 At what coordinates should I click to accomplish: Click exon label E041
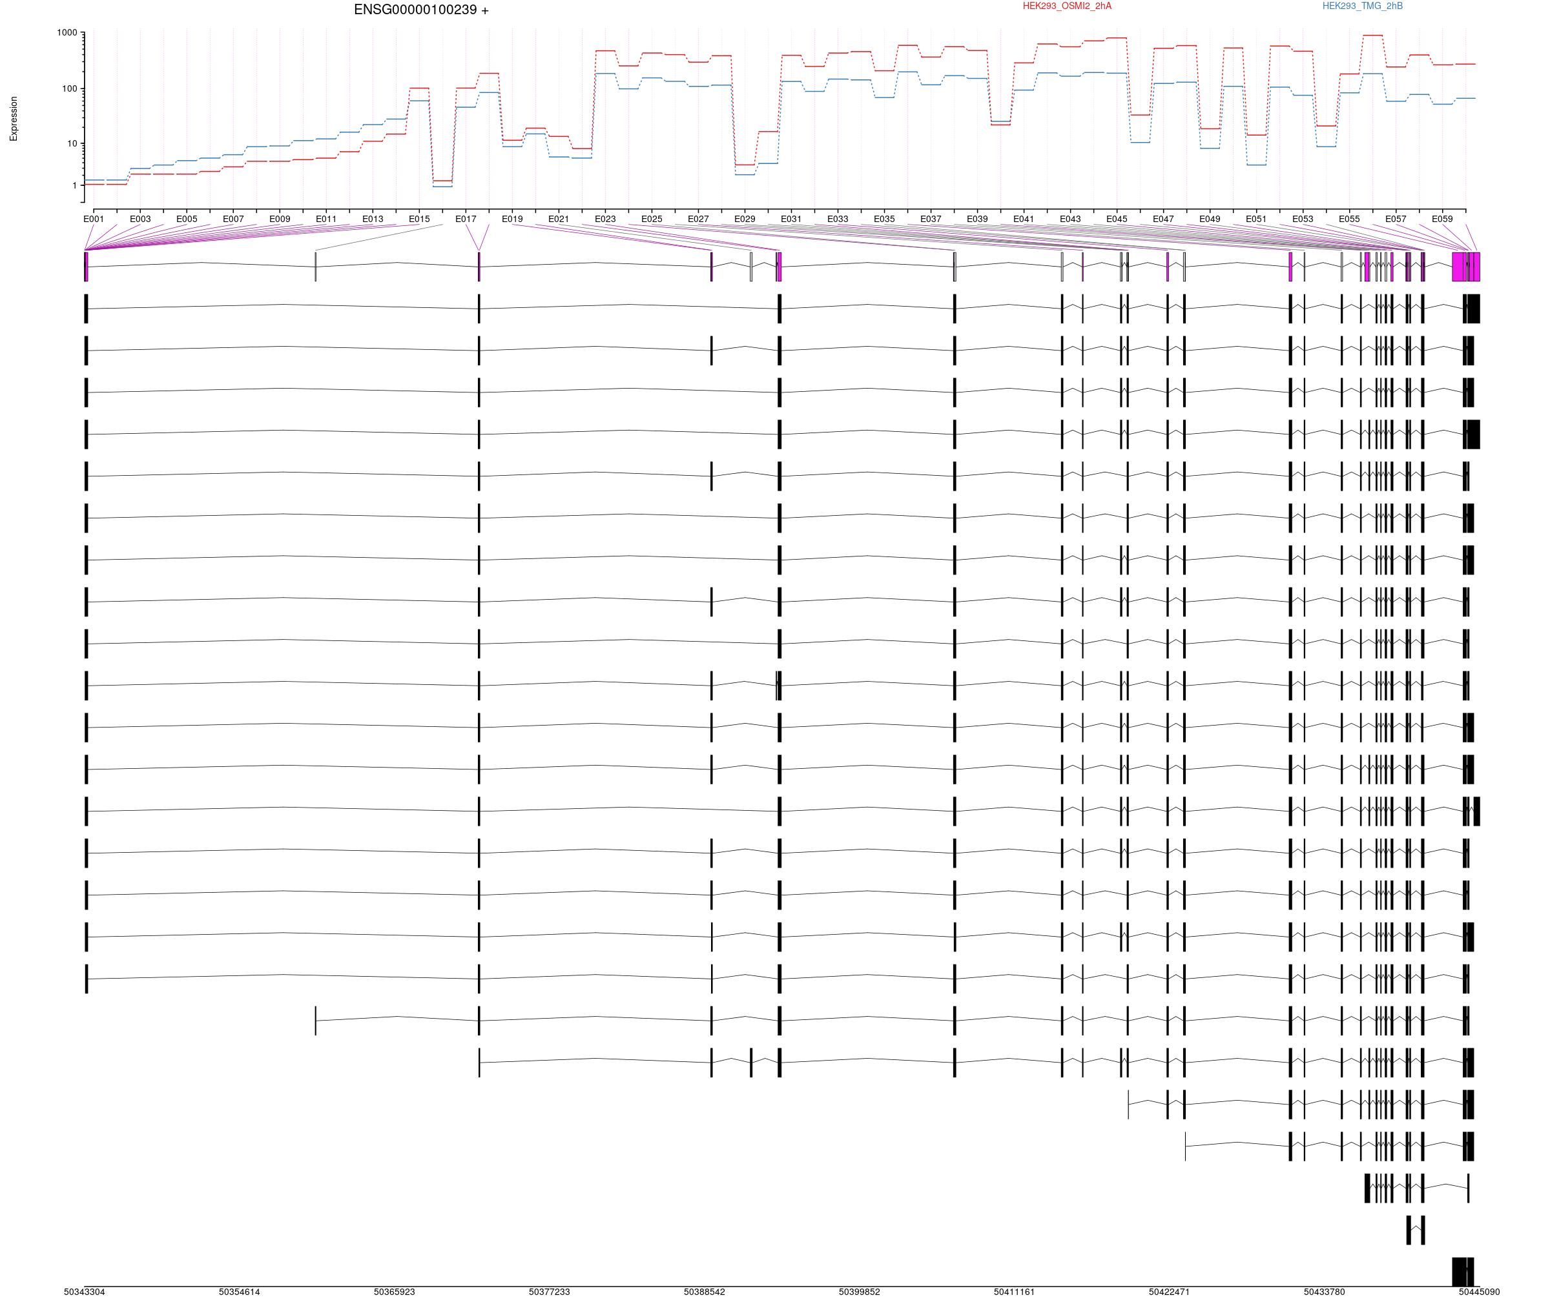pos(1024,219)
